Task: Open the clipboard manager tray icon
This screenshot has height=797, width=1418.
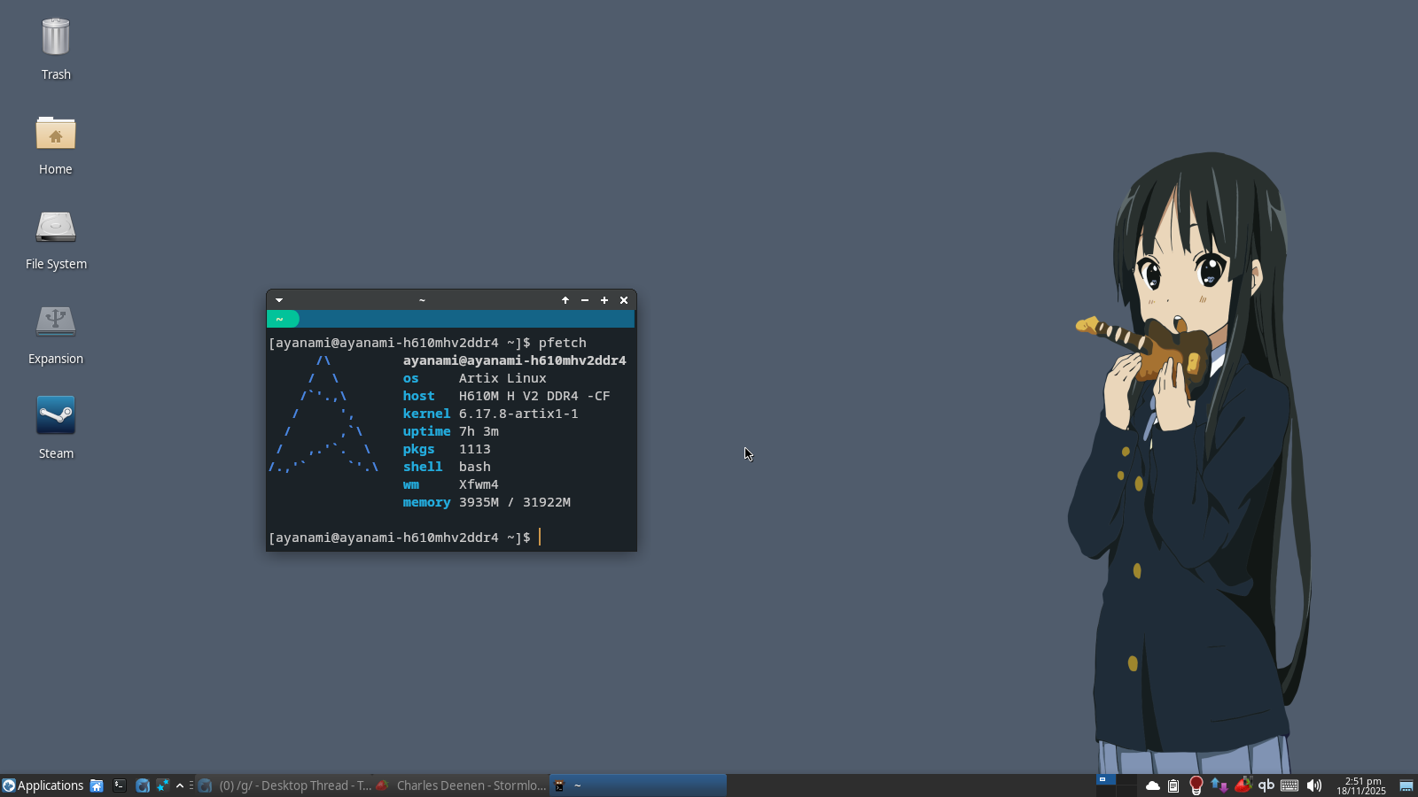Action: click(1173, 785)
